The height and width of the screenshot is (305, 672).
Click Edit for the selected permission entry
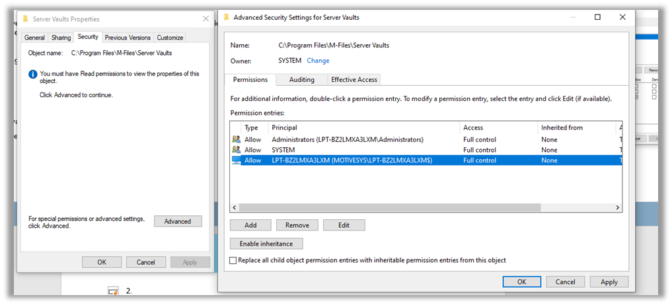click(344, 225)
